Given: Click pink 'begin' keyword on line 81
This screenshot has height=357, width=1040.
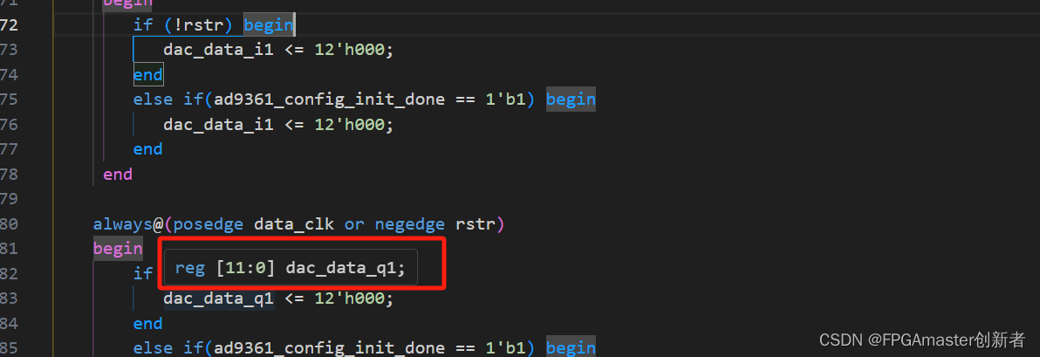Looking at the screenshot, I should click(118, 248).
